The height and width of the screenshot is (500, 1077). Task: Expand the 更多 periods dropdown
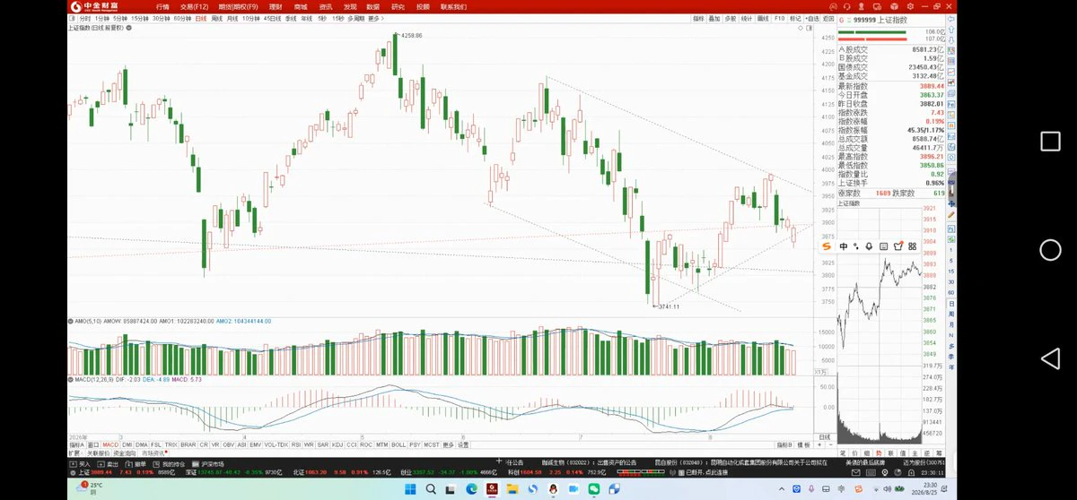point(374,18)
